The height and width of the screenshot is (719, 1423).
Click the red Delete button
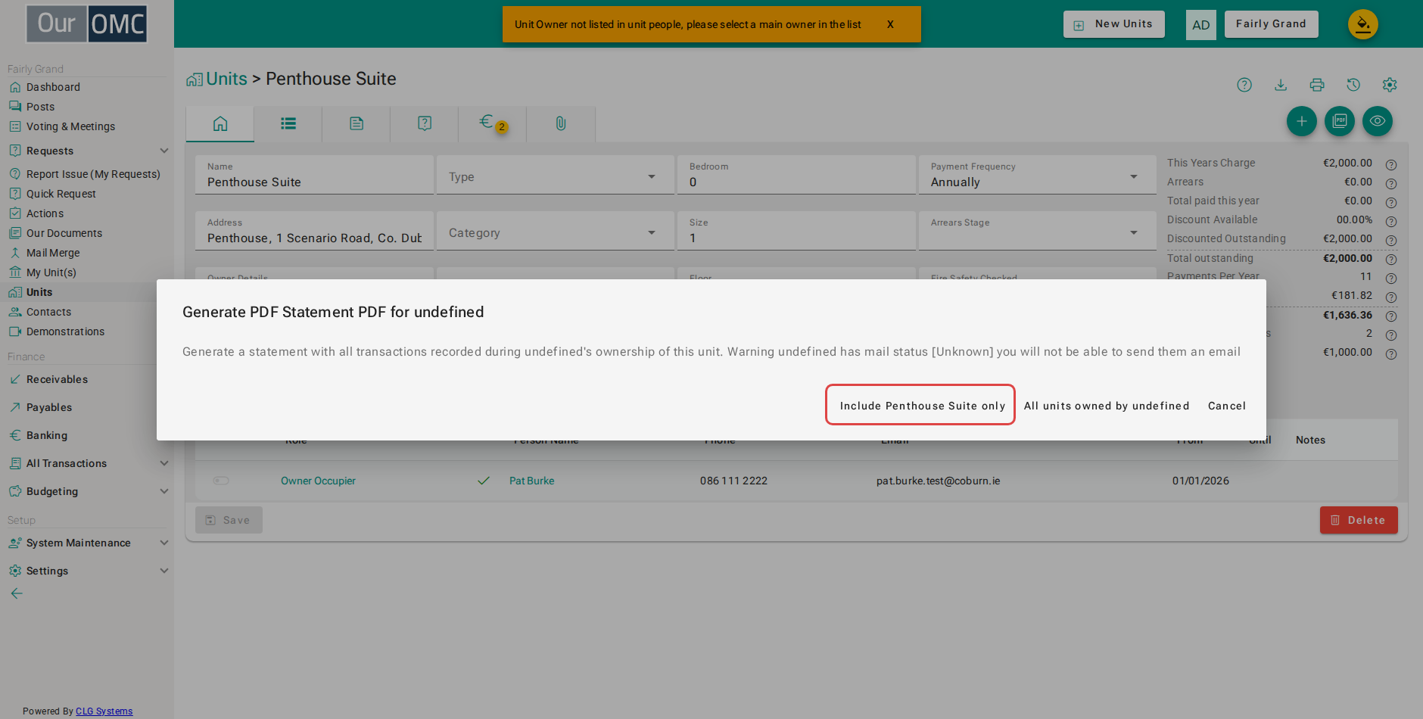[x=1359, y=520]
